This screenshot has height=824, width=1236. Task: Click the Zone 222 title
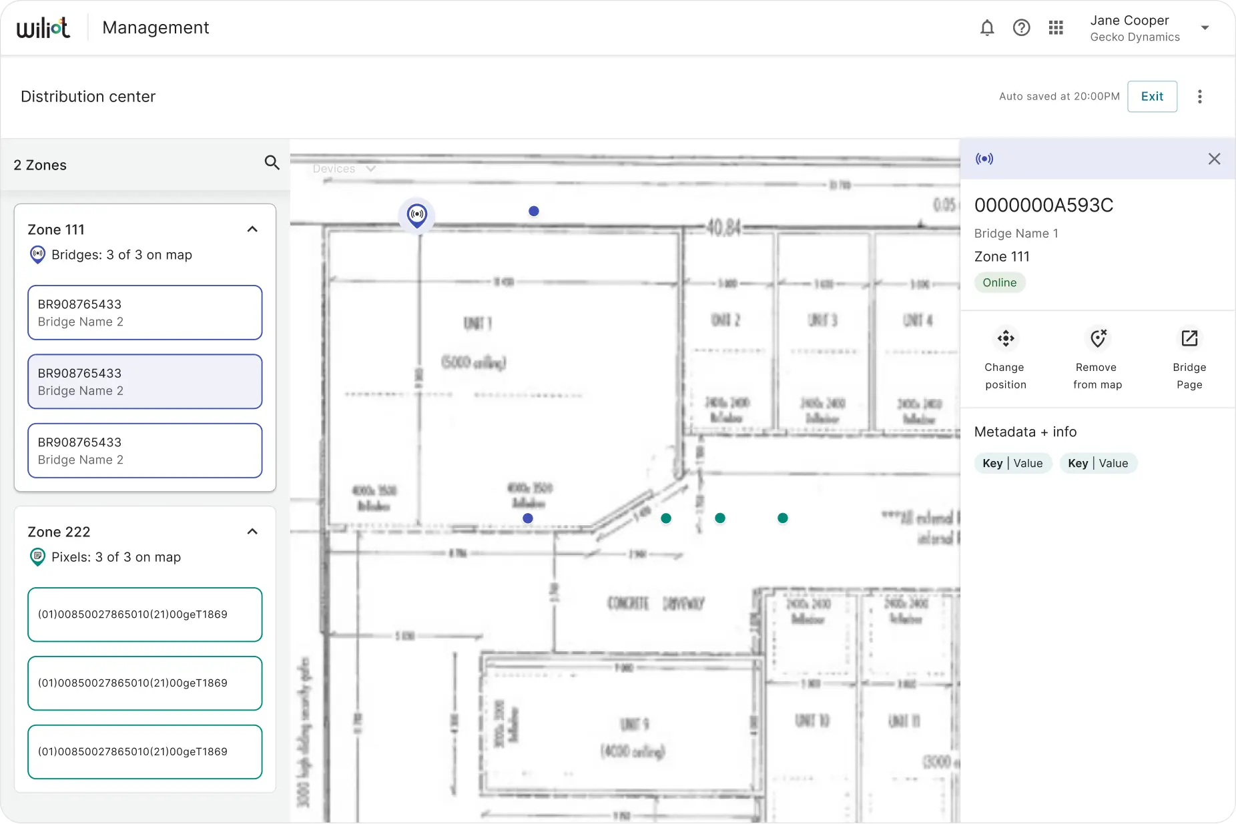point(59,532)
